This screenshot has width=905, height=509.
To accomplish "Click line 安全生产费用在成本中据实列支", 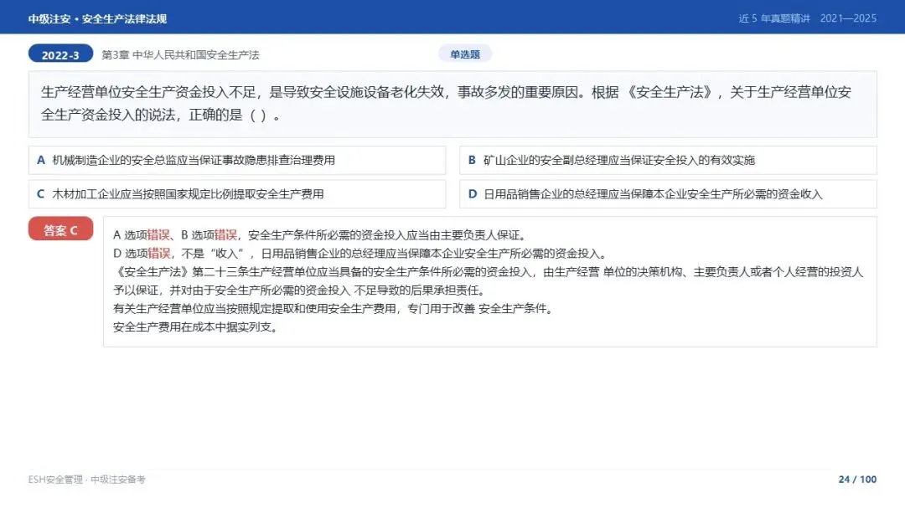I will [196, 327].
